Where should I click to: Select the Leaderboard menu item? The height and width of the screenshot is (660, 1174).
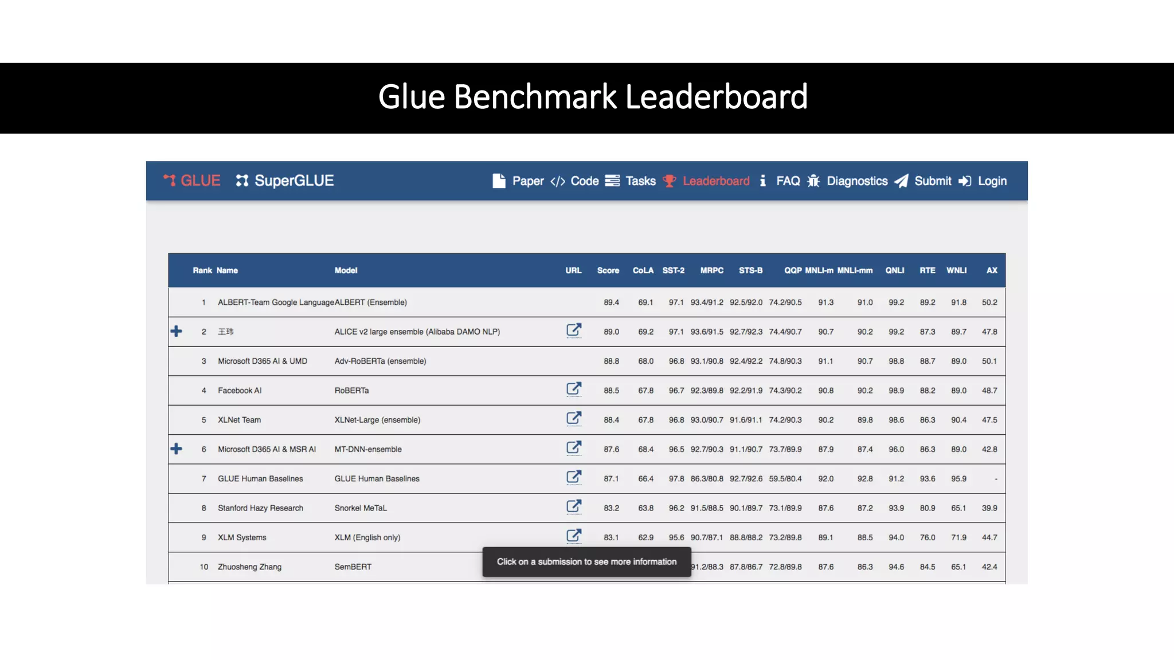tap(716, 181)
